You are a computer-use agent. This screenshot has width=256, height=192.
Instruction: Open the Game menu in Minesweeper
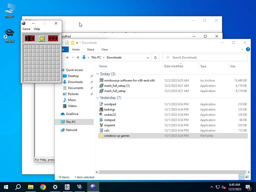pyautogui.click(x=26, y=29)
